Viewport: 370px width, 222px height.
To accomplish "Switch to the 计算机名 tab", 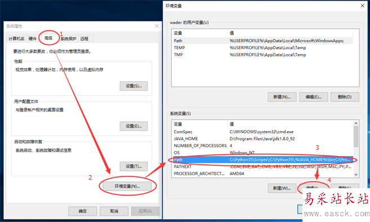I will tap(16, 38).
